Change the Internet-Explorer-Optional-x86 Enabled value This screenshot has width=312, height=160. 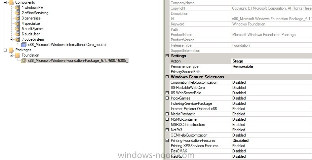point(271,109)
